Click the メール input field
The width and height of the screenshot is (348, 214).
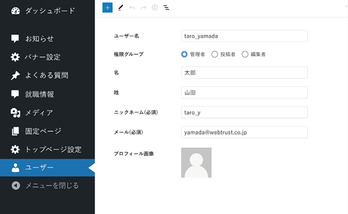pyautogui.click(x=244, y=132)
